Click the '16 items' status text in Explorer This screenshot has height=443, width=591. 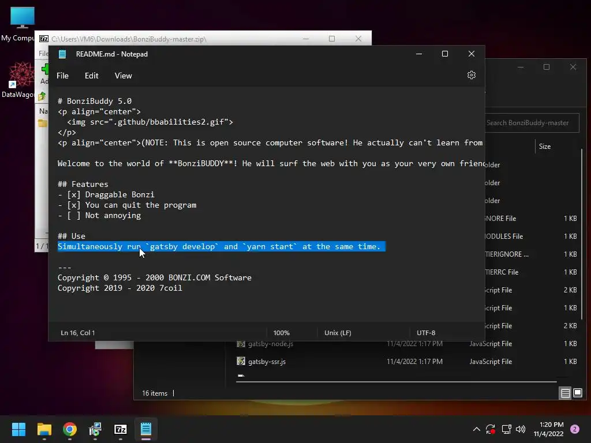pos(155,393)
